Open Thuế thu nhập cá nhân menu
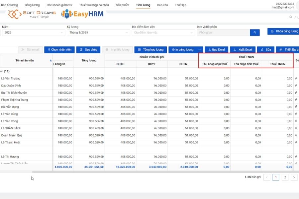Screen dimensions: 299x199 [x=94, y=5]
